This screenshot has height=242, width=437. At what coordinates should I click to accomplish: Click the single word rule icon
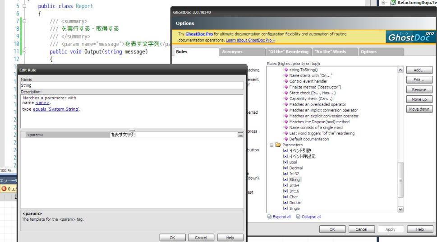[285, 128]
